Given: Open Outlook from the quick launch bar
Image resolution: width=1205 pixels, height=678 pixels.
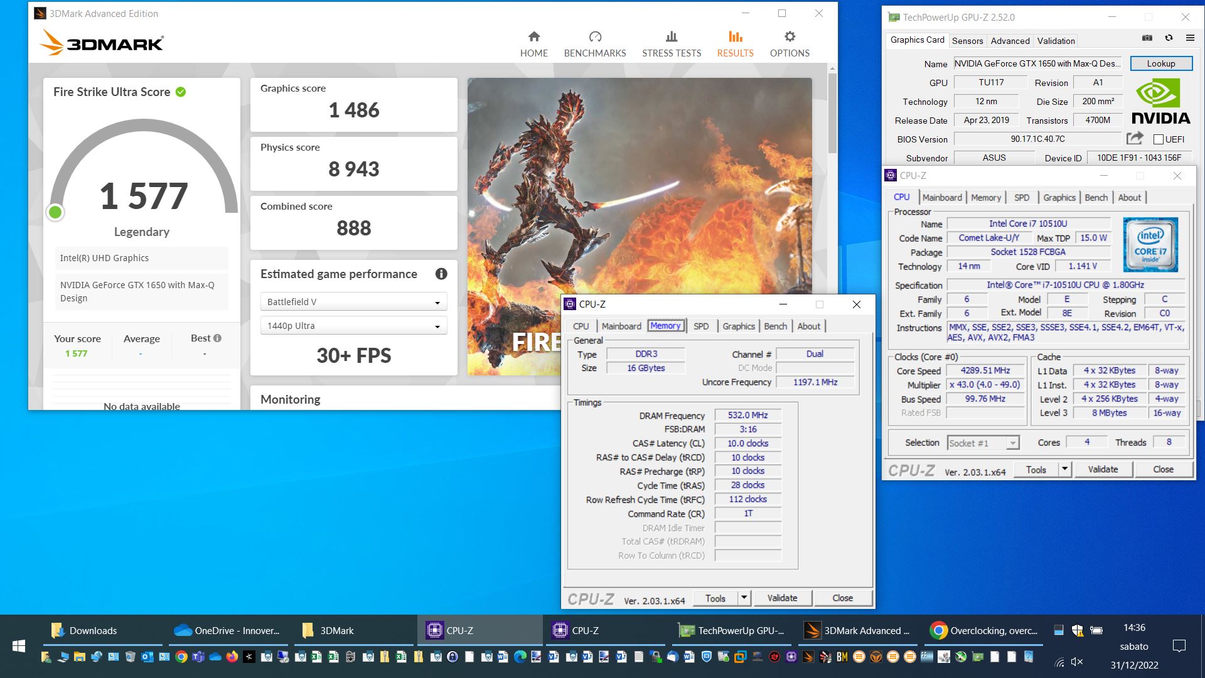Looking at the screenshot, I should (x=147, y=657).
